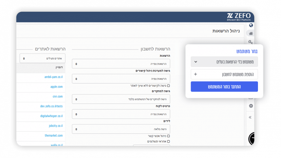Screen dimensions: 281x158
Task: Open the home icon in the sidebar
Action: pos(251,33)
